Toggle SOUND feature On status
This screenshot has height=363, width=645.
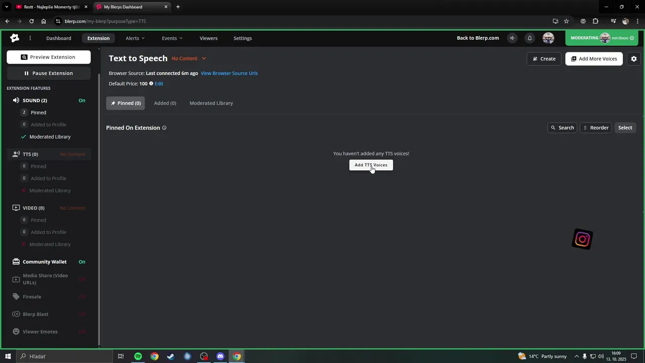pos(82,100)
